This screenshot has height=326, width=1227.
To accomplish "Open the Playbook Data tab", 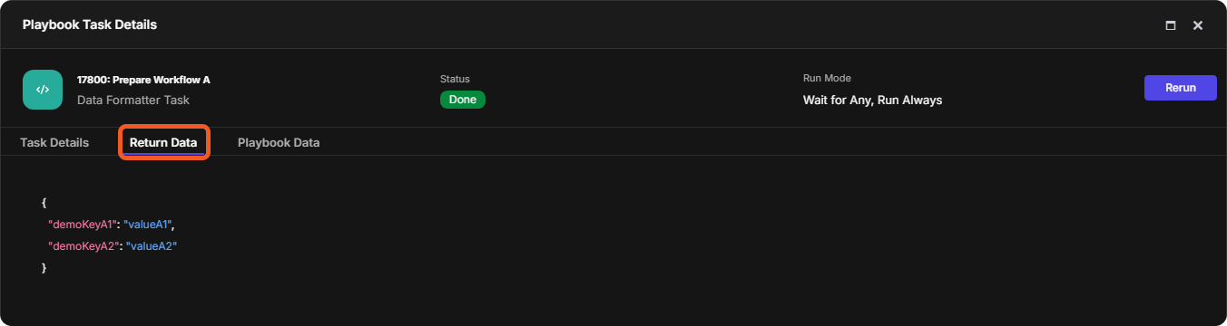I will (279, 142).
